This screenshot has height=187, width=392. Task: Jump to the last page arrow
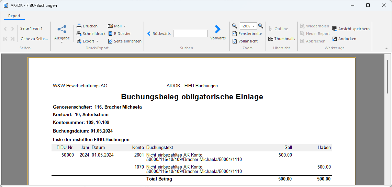coord(12,39)
